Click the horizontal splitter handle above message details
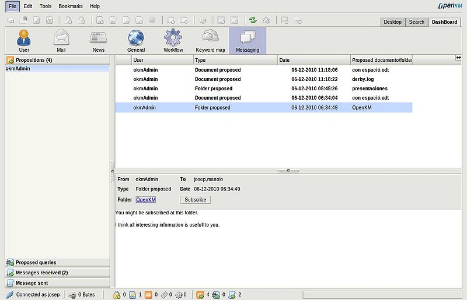Image resolution: width=467 pixels, height=300 pixels. (288, 171)
